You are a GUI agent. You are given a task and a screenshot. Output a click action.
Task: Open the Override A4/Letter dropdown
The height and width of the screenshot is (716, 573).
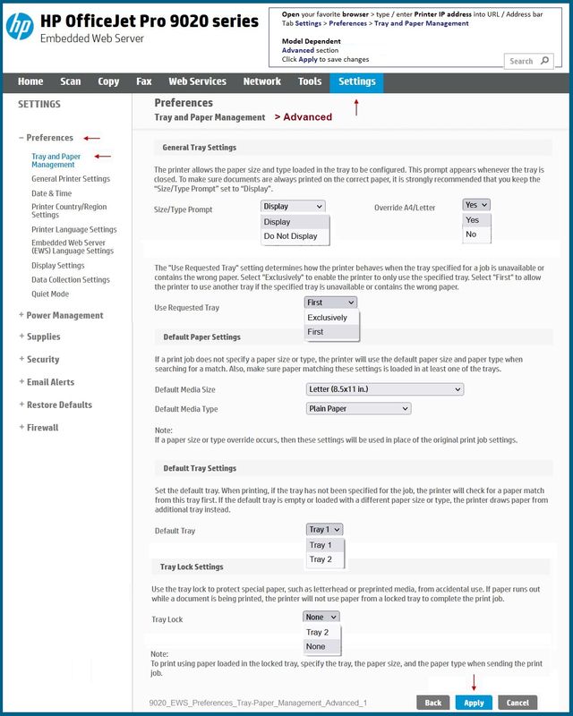(476, 205)
